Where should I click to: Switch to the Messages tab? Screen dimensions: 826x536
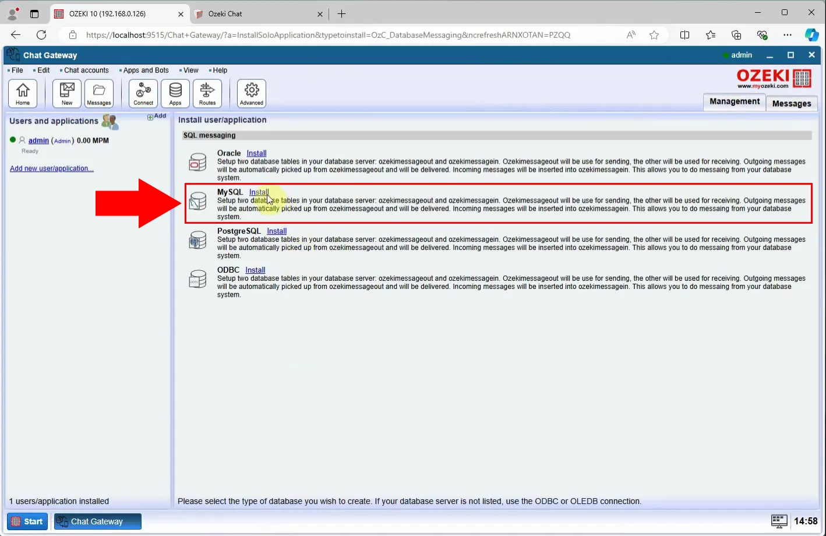pyautogui.click(x=792, y=103)
